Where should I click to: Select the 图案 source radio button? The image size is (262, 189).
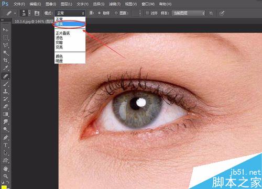click(x=116, y=13)
